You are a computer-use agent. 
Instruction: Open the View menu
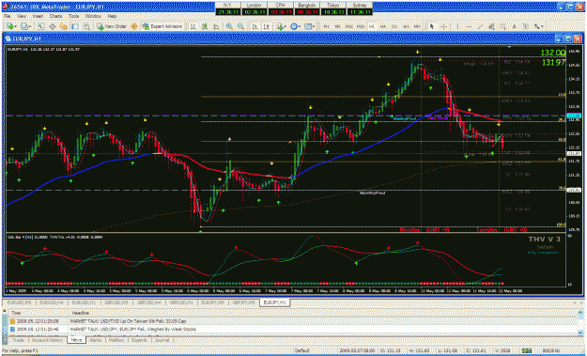click(22, 17)
